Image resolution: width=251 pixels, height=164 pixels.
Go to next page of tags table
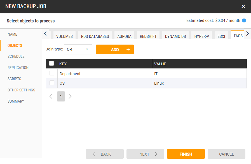click(x=70, y=96)
